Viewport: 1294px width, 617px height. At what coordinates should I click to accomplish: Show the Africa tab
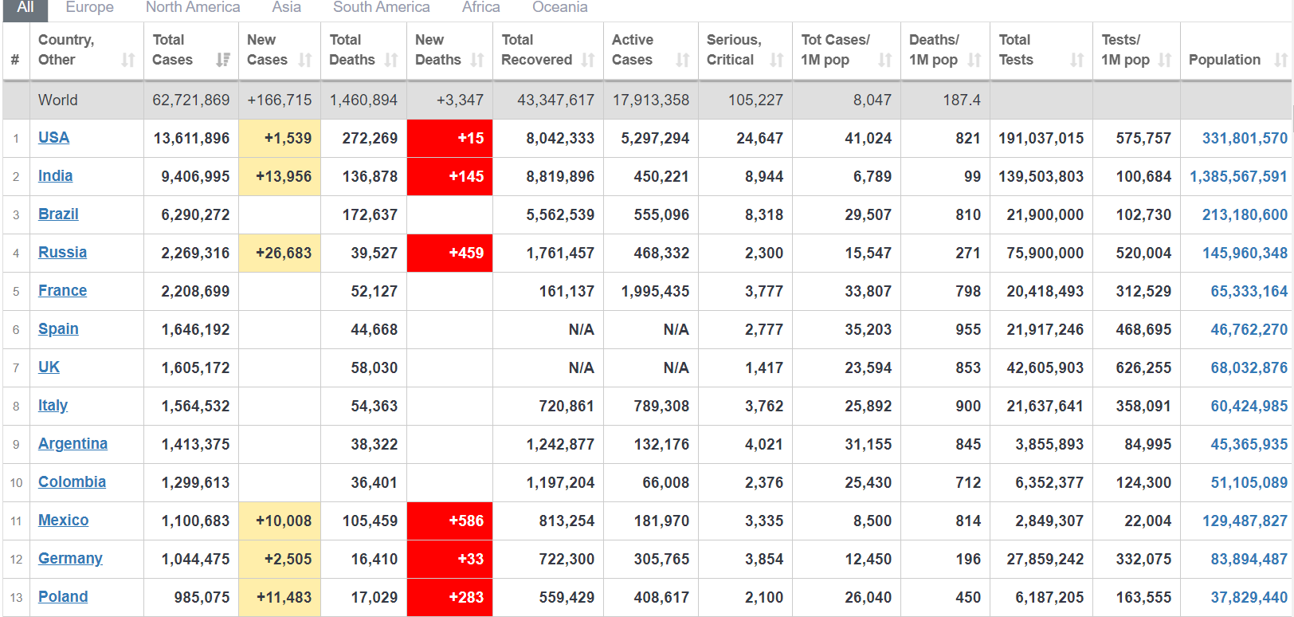[481, 8]
